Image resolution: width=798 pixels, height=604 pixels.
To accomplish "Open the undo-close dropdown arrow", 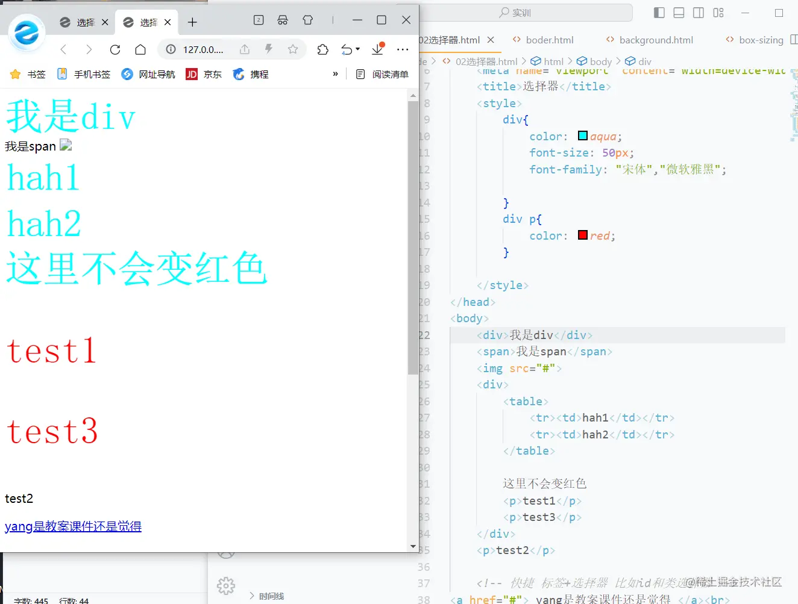I will point(358,49).
